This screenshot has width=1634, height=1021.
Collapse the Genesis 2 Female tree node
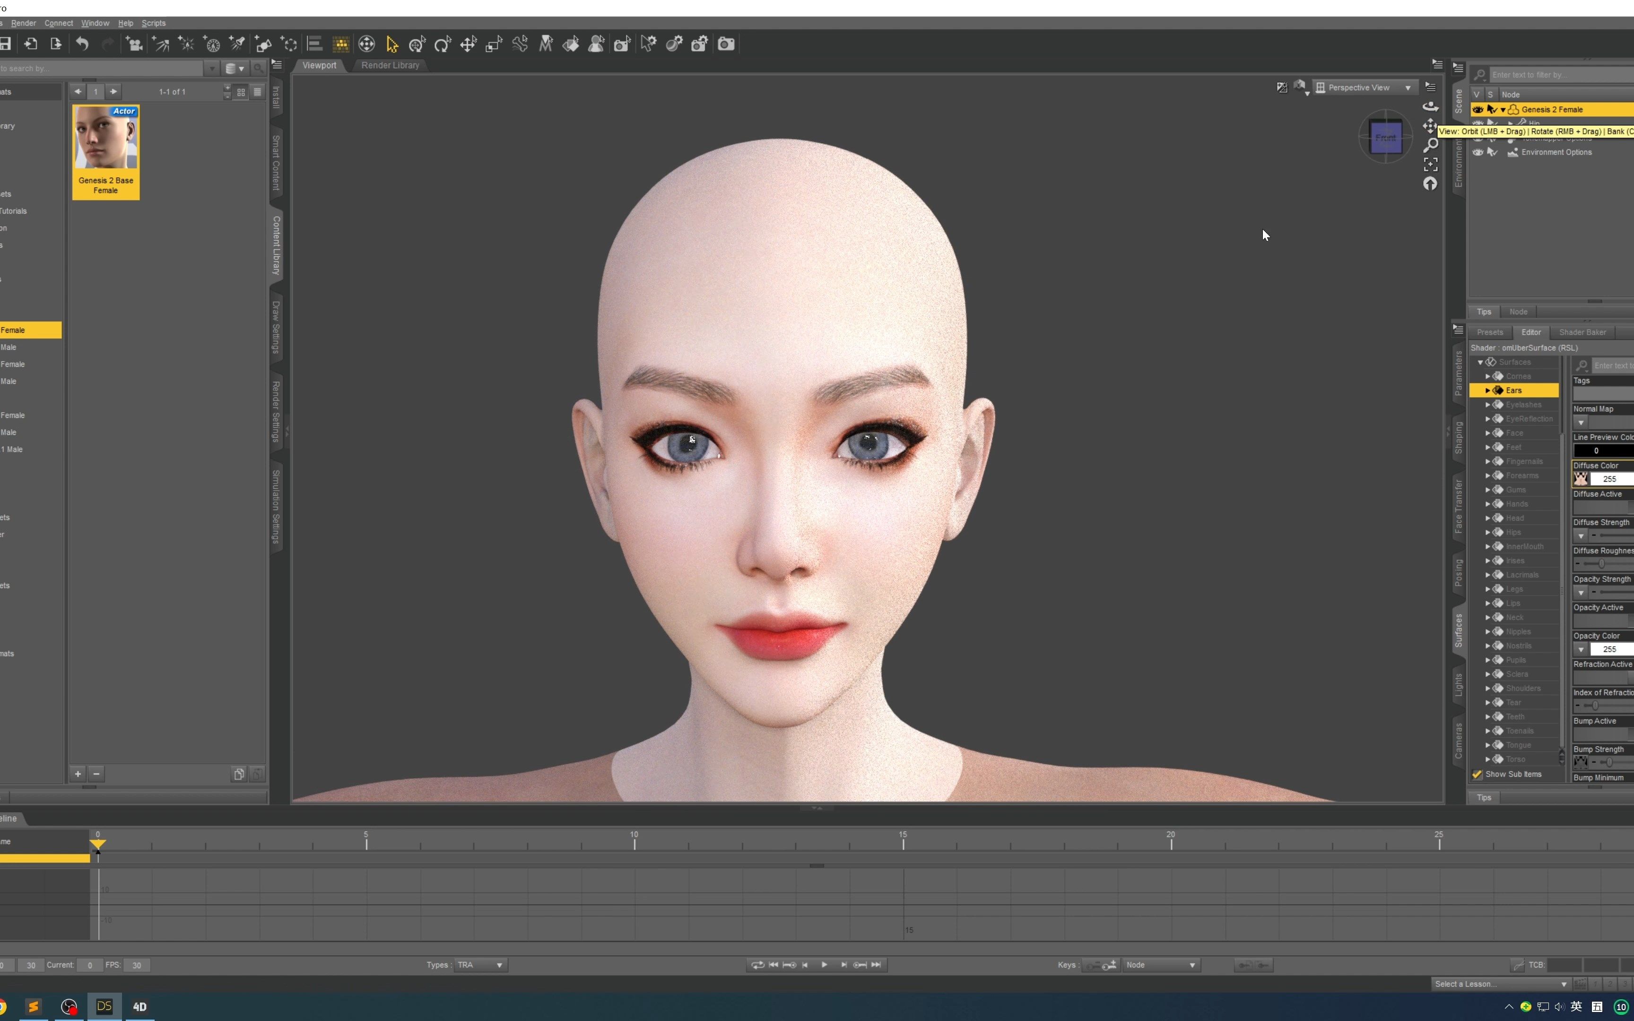[x=1503, y=109]
